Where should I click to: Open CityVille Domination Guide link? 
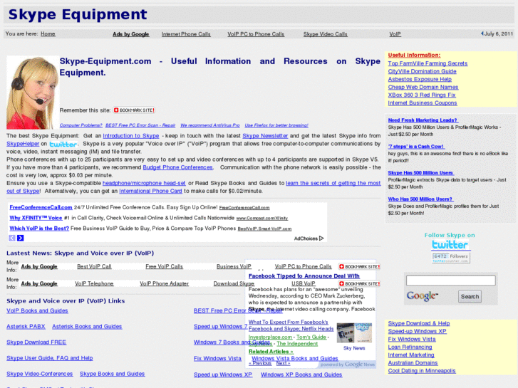click(x=423, y=71)
